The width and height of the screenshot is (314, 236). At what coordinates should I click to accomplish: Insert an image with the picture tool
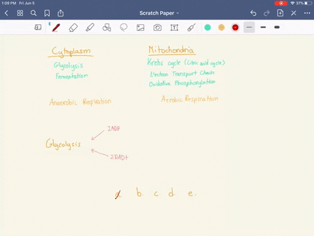click(x=141, y=28)
